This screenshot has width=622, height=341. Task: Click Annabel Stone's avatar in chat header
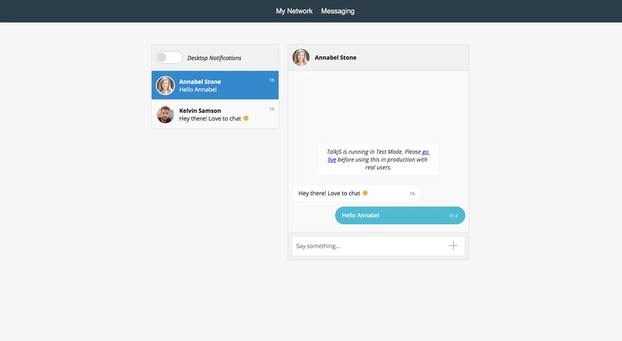pos(301,58)
